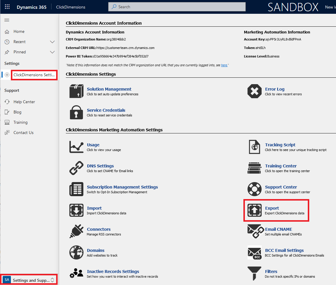Expand the Recent list chevron

pyautogui.click(x=52, y=42)
